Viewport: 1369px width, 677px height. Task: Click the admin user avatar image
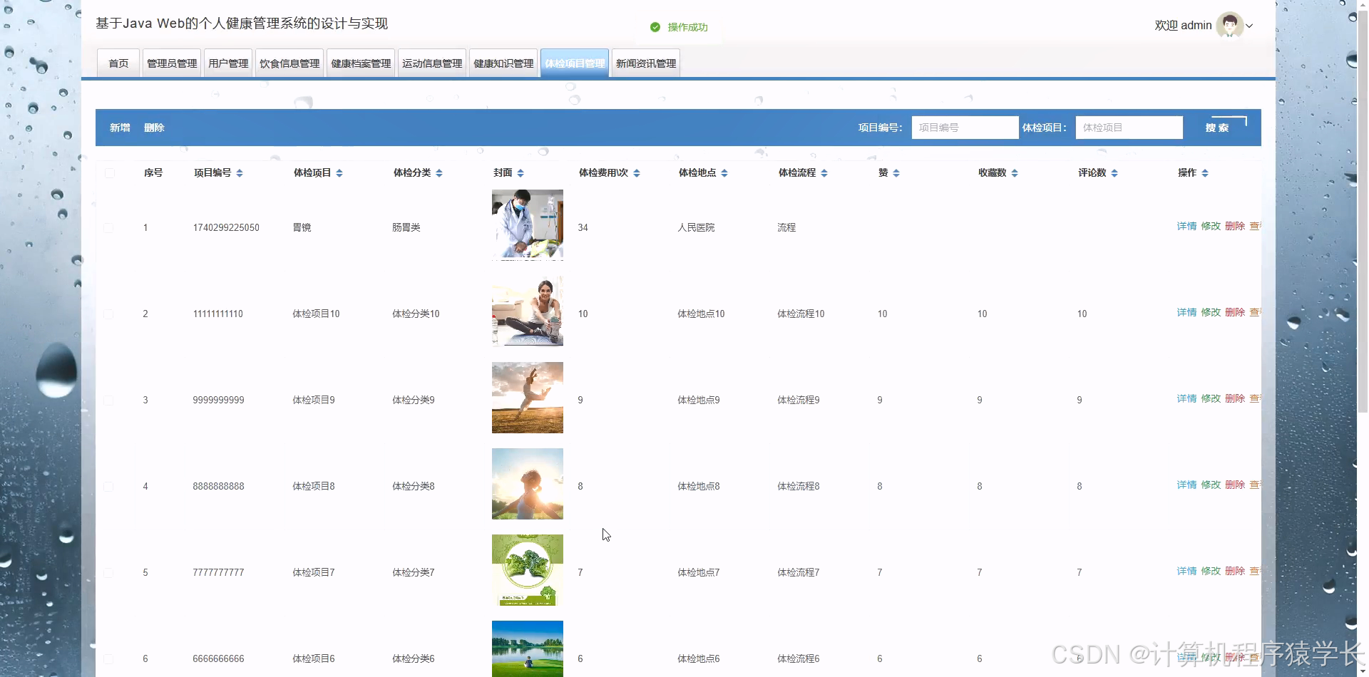click(x=1228, y=25)
